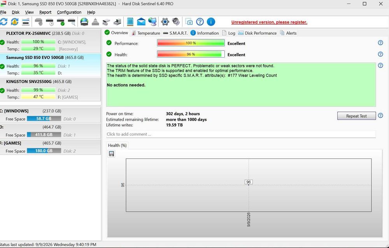389x248 pixels.
Task: Click the KINGSTON 47 °C temperature bar
Action: click(38, 97)
